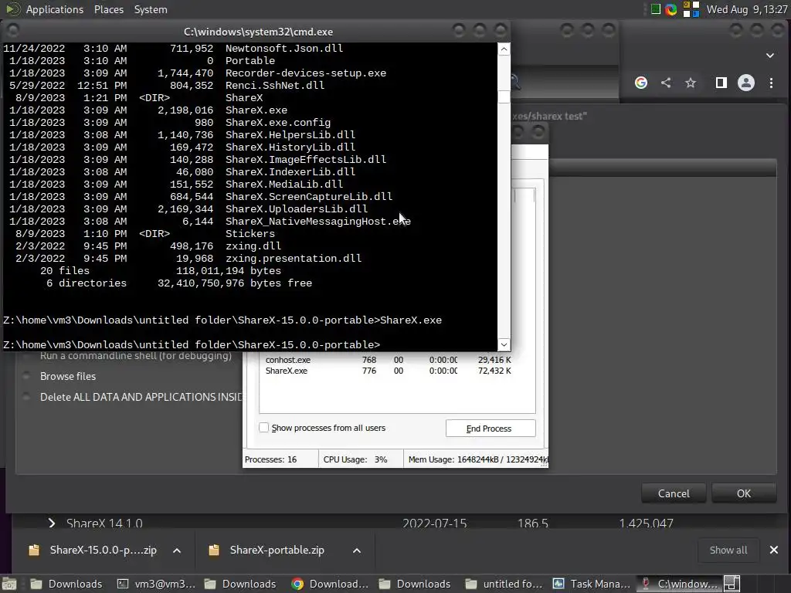
Task: Click Stickers directory in cmd listing
Action: [250, 233]
